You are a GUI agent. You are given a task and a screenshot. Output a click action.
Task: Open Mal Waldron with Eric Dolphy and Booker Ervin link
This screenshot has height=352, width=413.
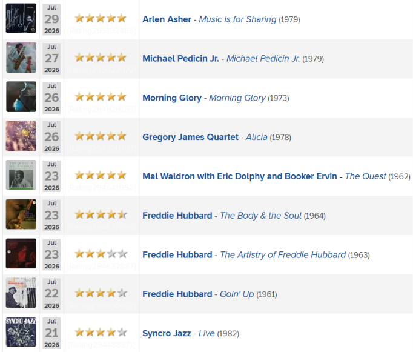[240, 176]
